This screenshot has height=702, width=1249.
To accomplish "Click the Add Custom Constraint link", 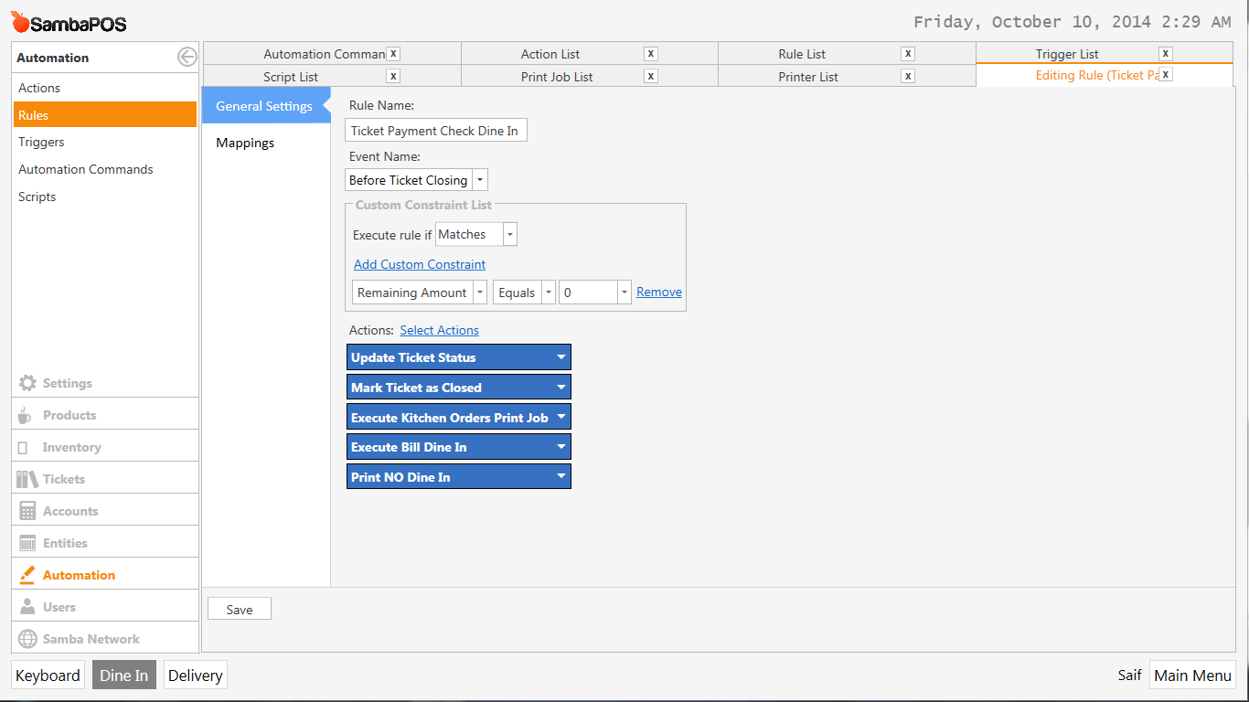I will point(420,264).
